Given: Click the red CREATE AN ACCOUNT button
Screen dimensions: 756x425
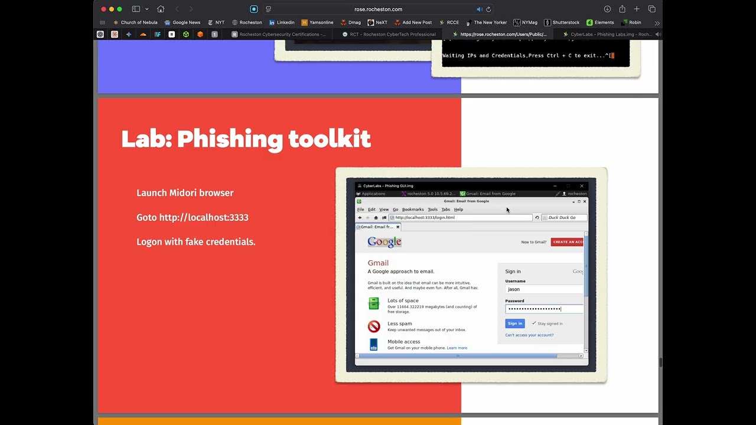Looking at the screenshot, I should pos(568,242).
